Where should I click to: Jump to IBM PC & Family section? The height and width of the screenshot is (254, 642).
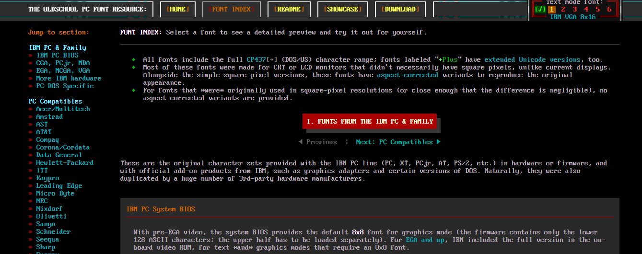tap(58, 47)
